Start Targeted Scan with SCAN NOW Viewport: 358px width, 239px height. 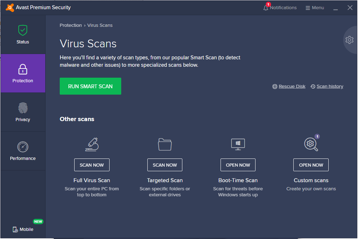(165, 165)
